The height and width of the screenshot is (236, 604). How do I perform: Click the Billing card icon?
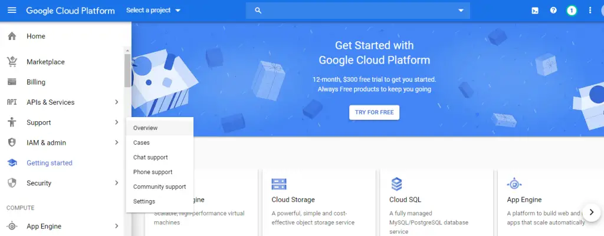(12, 82)
